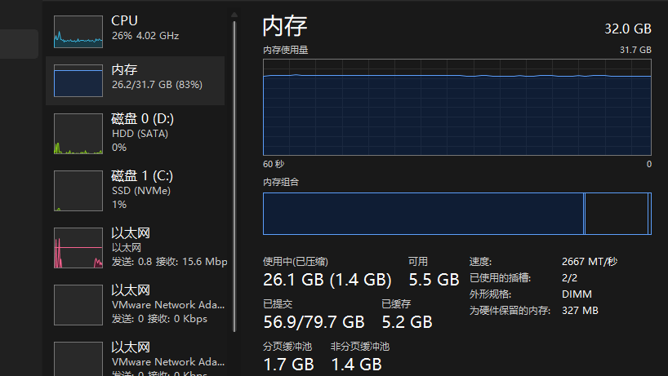This screenshot has height=376, width=668.
Task: Click the 可用 5.5 GB value
Action: tap(434, 280)
